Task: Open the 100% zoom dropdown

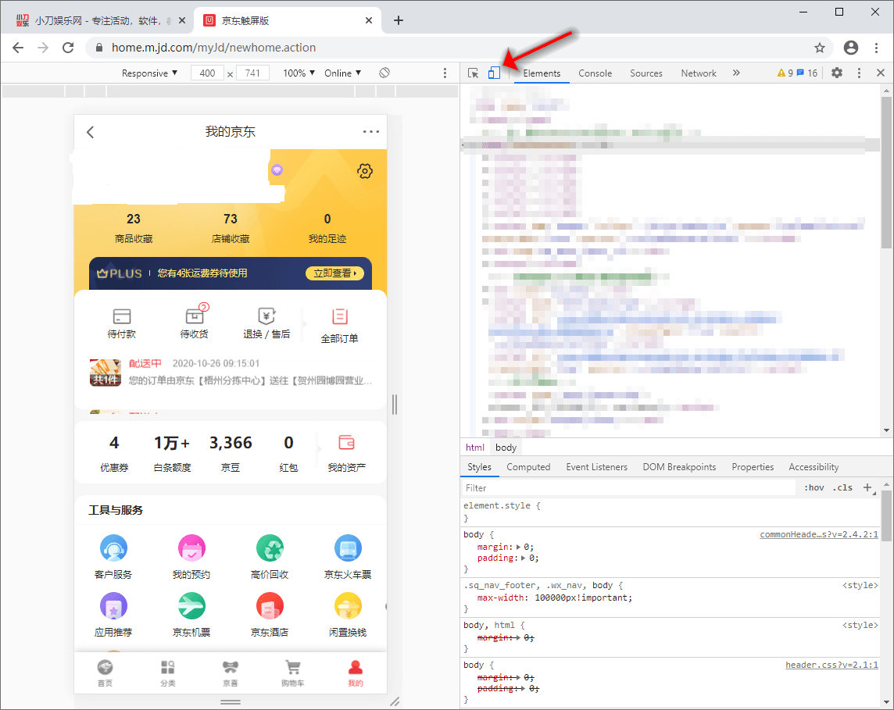Action: 299,73
